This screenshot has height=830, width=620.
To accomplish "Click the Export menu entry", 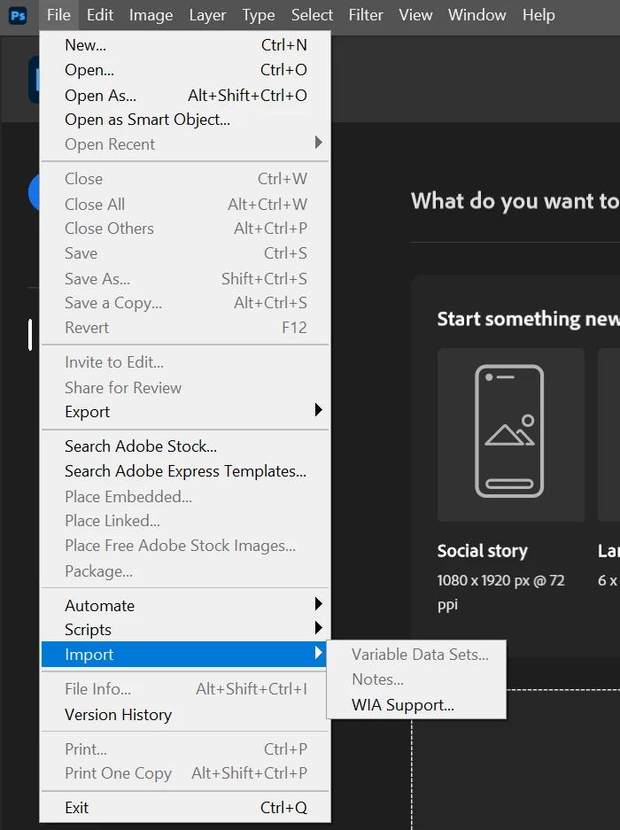I will 185,412.
